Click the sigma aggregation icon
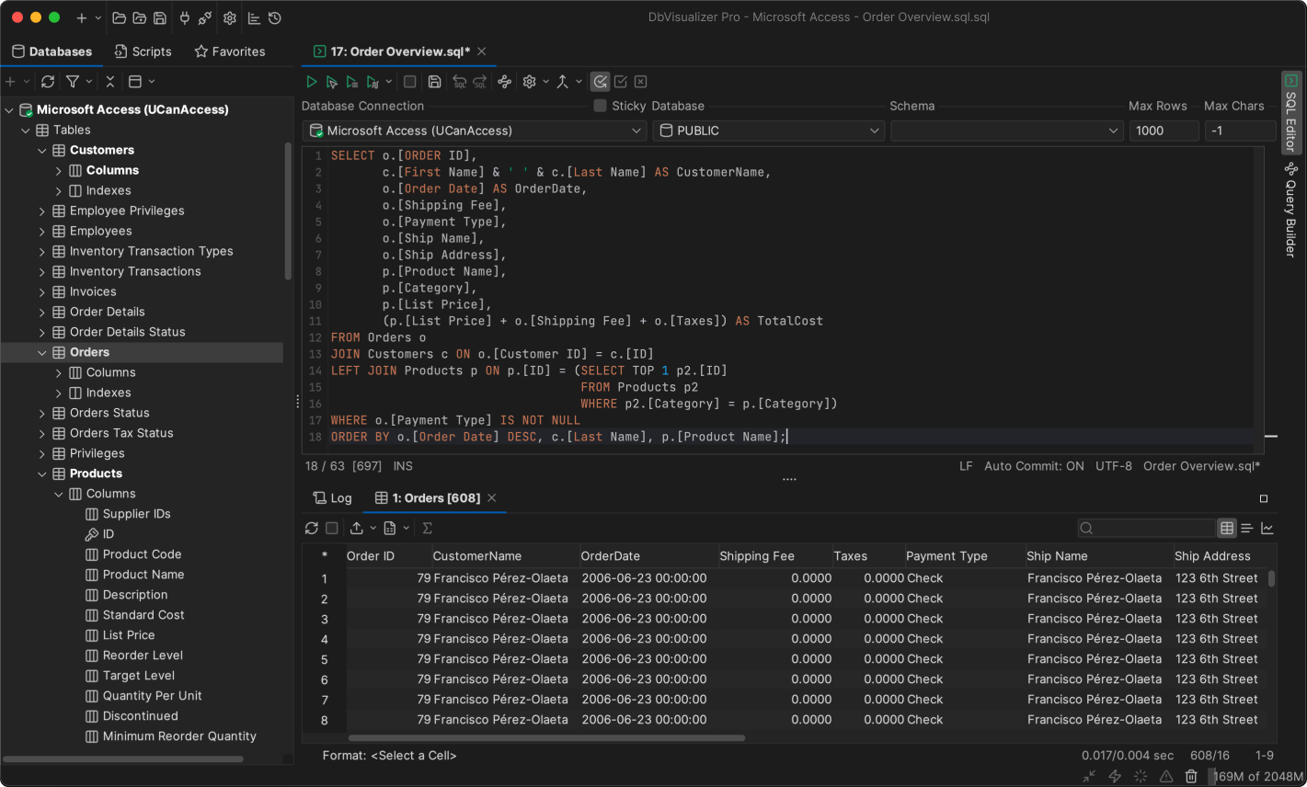 click(x=428, y=528)
